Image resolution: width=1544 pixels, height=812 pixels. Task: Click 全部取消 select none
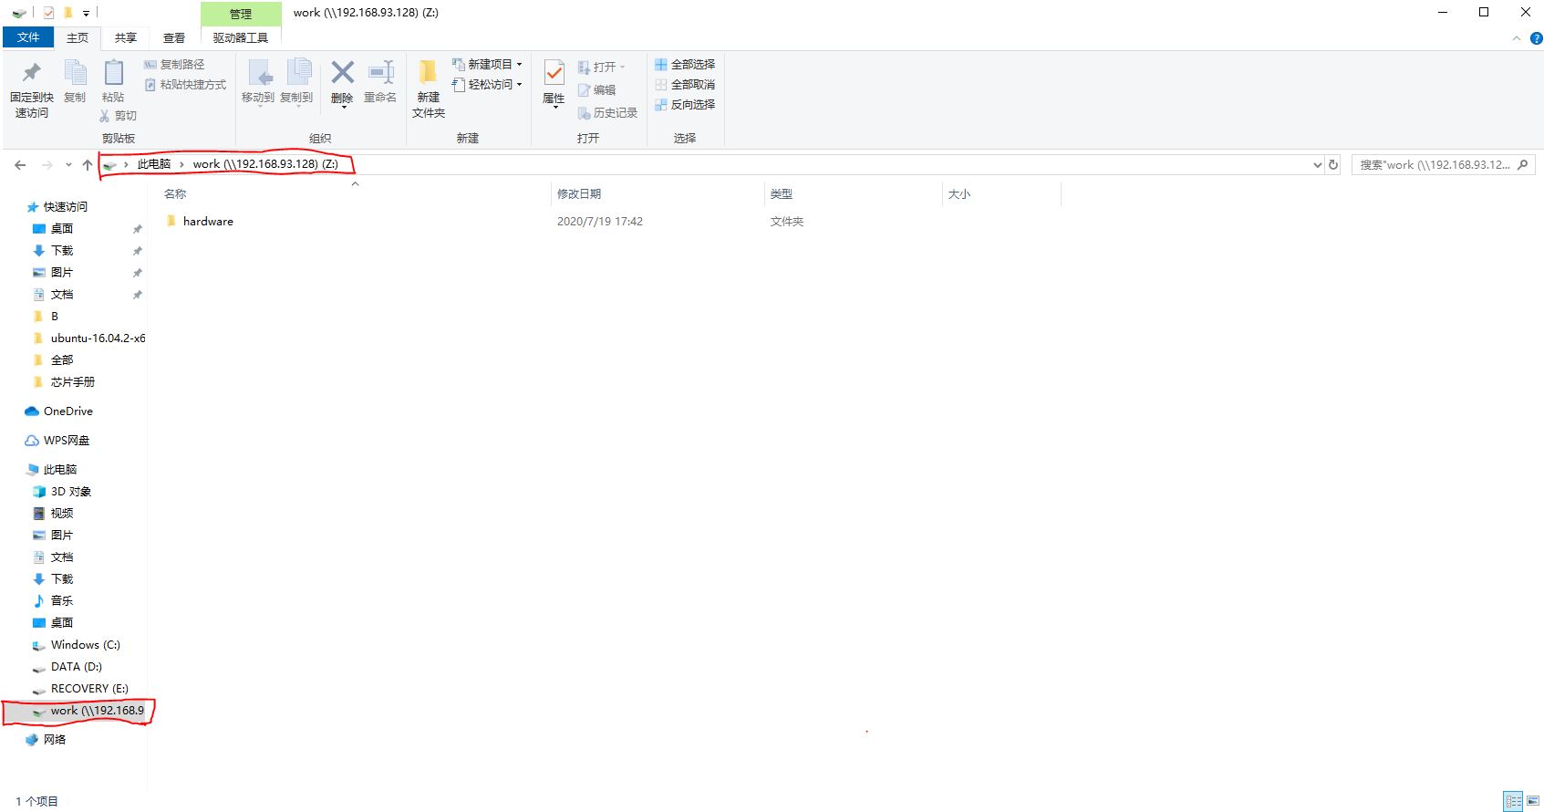point(685,85)
